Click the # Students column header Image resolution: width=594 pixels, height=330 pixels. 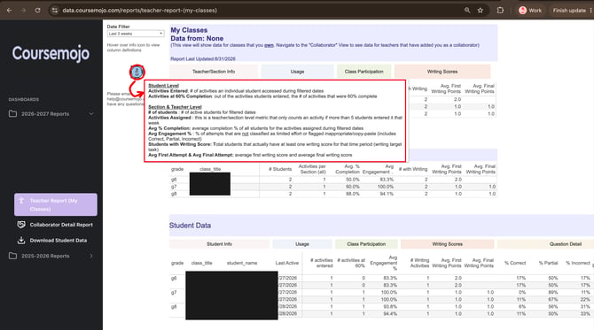pyautogui.click(x=280, y=169)
